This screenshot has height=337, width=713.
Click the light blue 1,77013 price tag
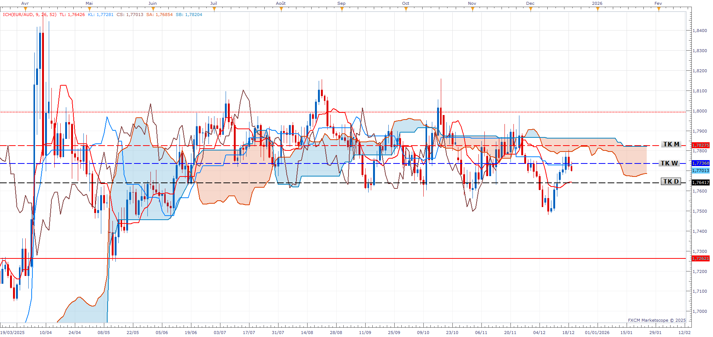[700, 171]
